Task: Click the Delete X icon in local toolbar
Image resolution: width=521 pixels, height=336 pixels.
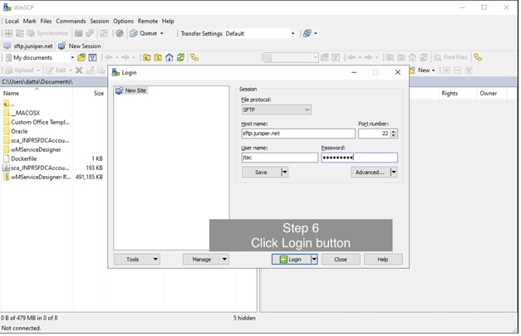Action: click(79, 71)
